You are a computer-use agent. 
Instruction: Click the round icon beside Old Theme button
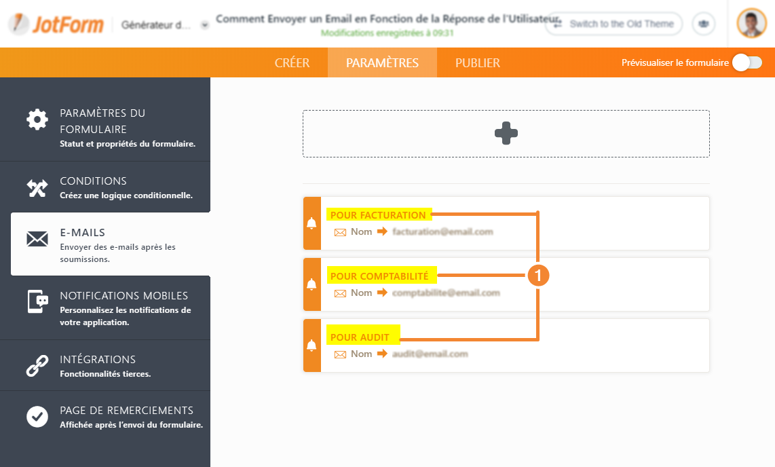click(x=703, y=24)
